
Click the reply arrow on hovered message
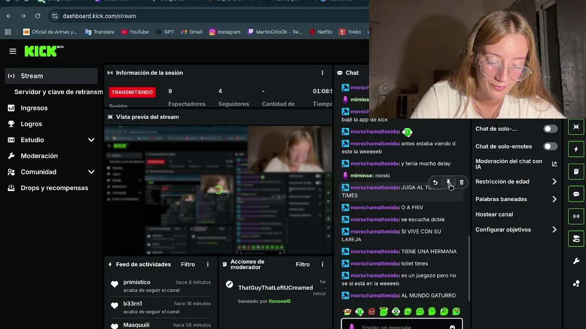tap(435, 182)
